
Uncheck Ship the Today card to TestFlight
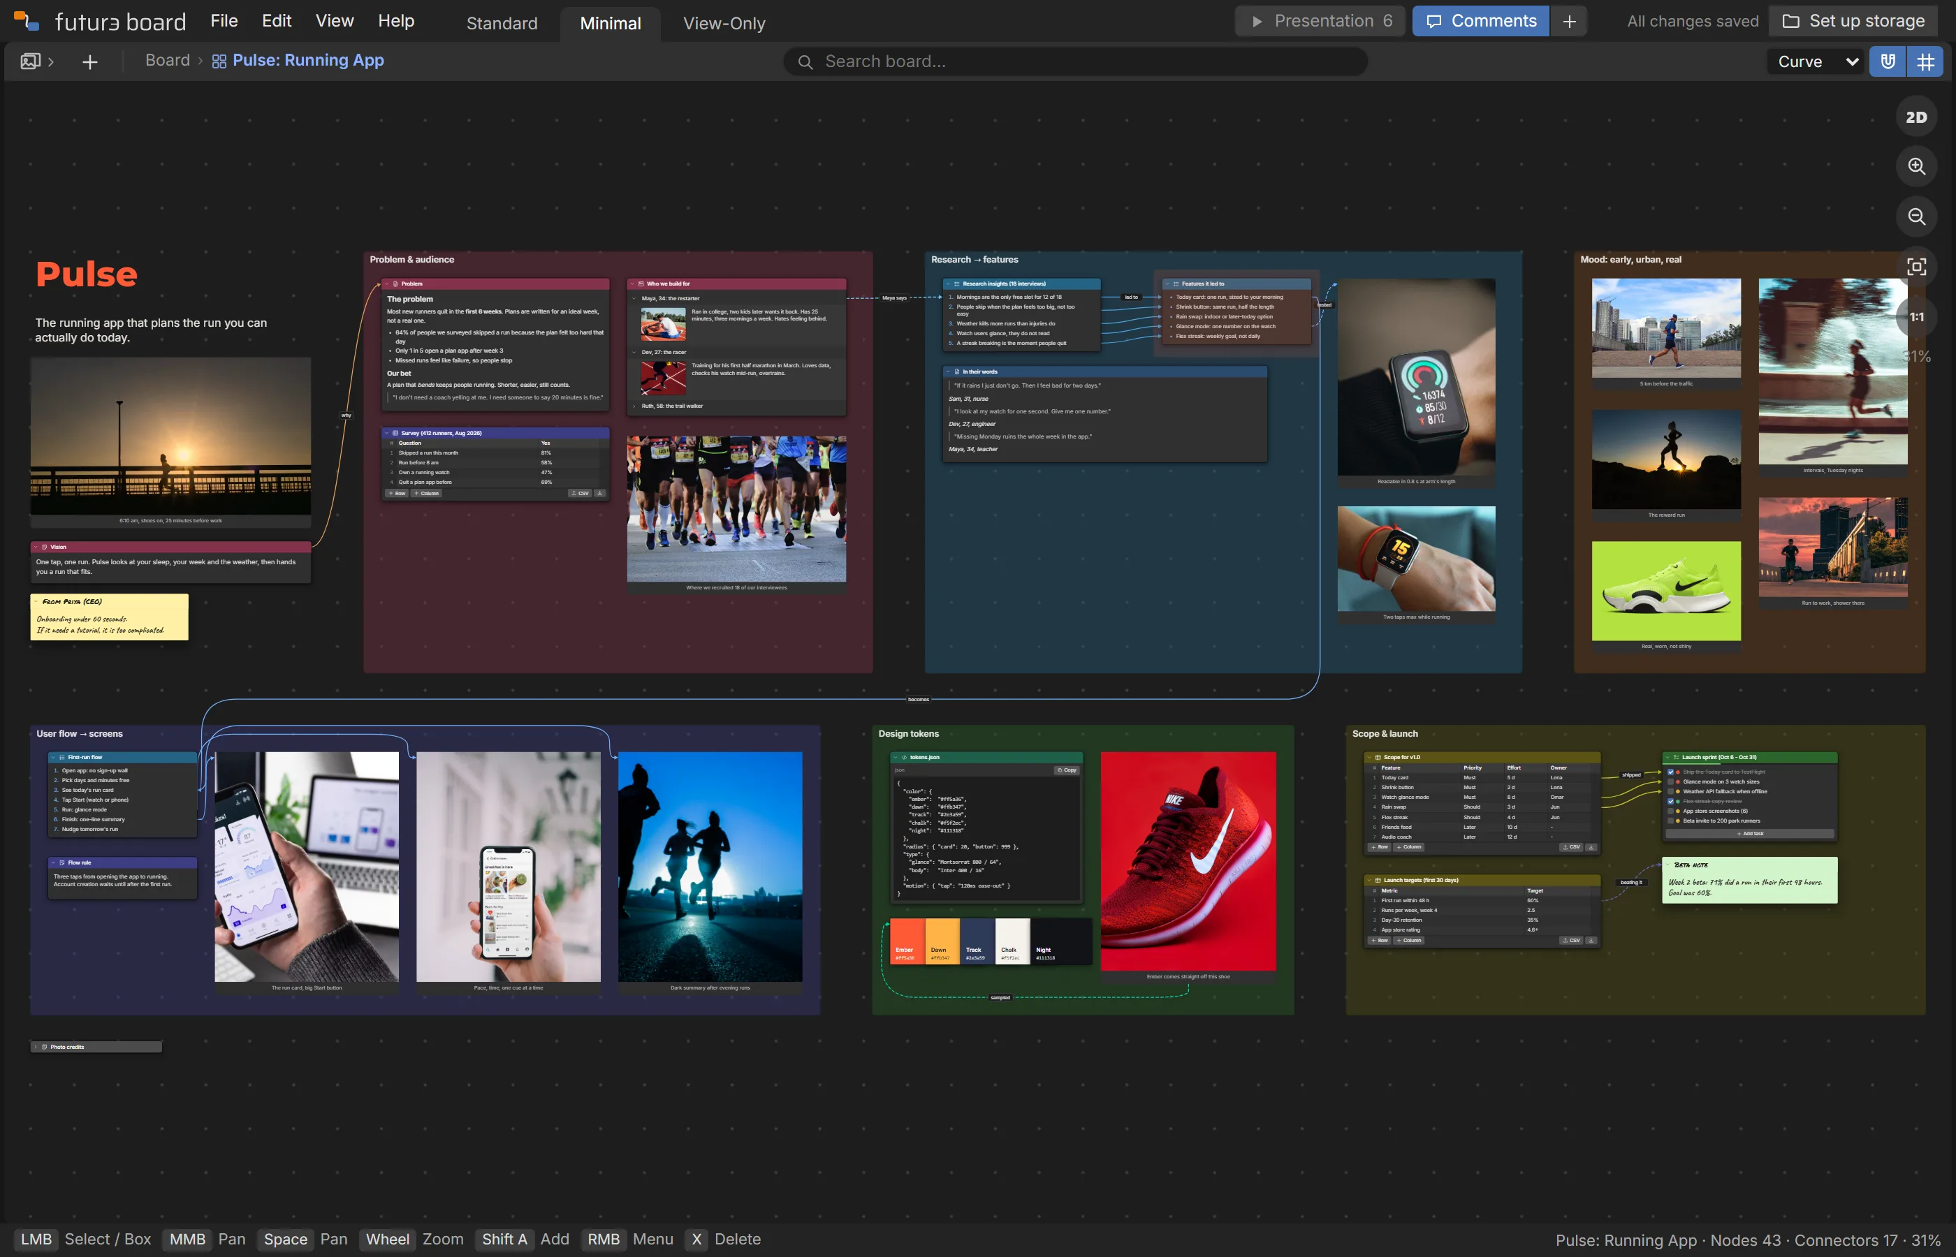1670,772
